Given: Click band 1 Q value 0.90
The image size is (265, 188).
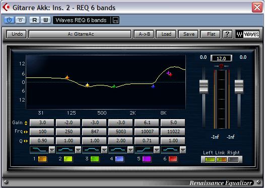Looking at the screenshot, I should pyautogui.click(x=42, y=141).
